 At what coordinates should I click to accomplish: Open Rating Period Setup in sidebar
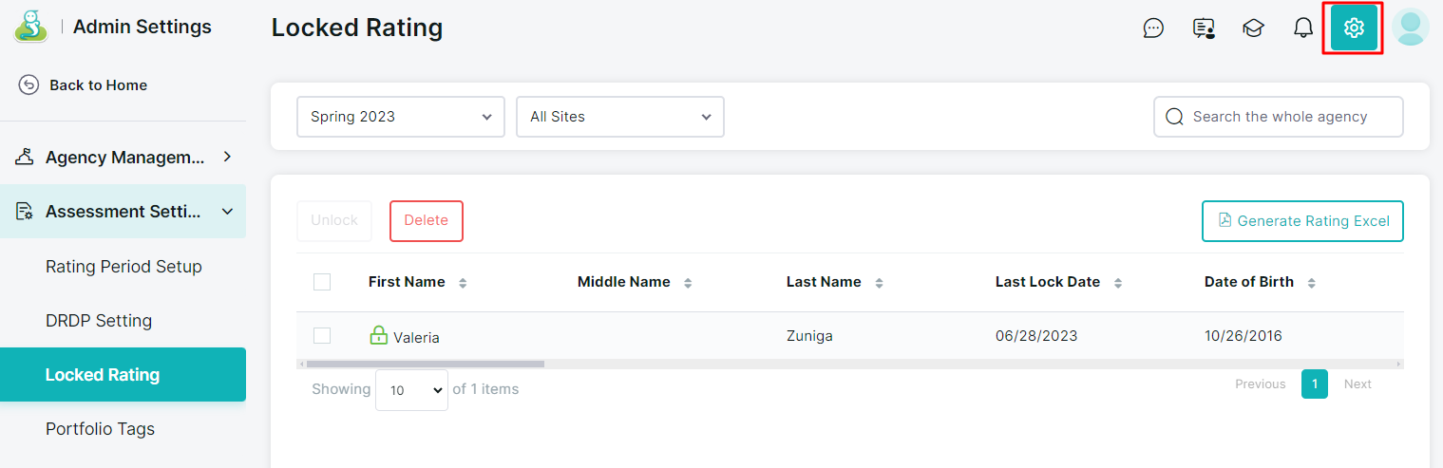pos(123,267)
